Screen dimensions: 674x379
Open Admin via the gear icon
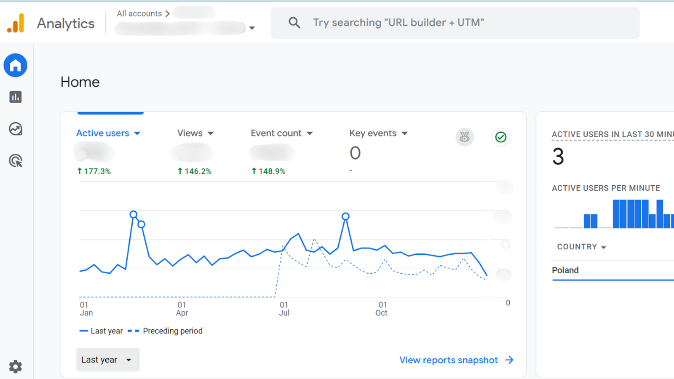(x=15, y=366)
